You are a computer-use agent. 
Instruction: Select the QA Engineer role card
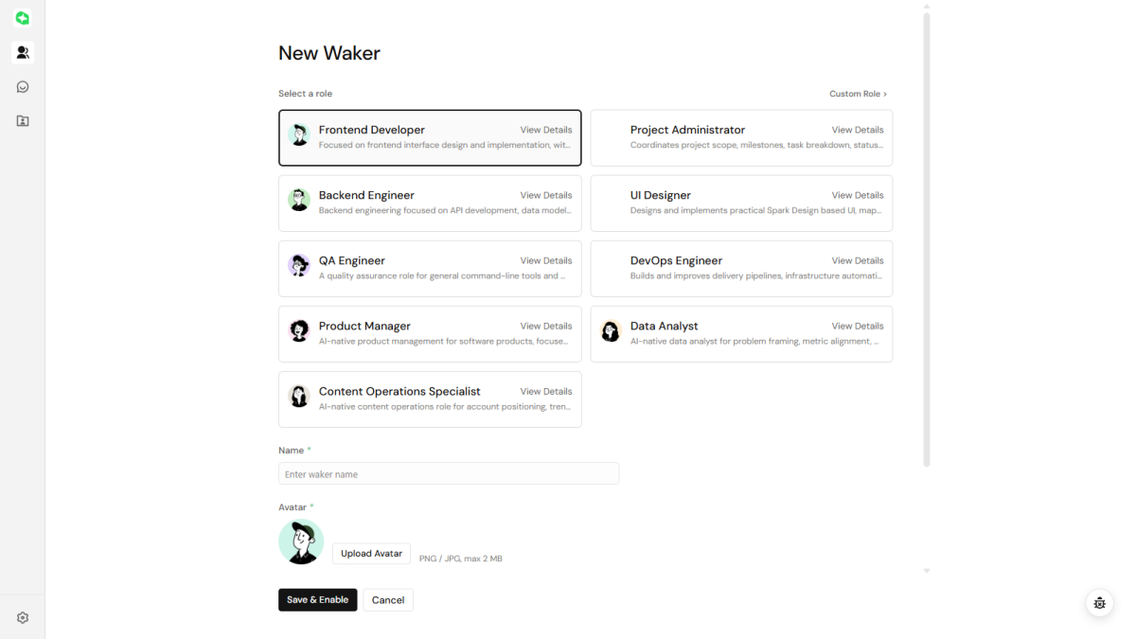[430, 268]
